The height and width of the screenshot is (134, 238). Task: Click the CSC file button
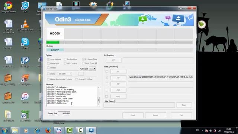(x=118, y=90)
